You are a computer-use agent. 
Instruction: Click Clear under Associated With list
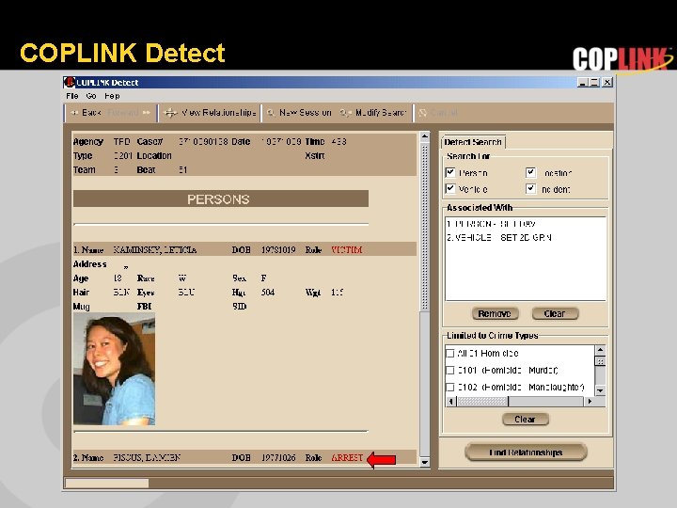coord(555,313)
